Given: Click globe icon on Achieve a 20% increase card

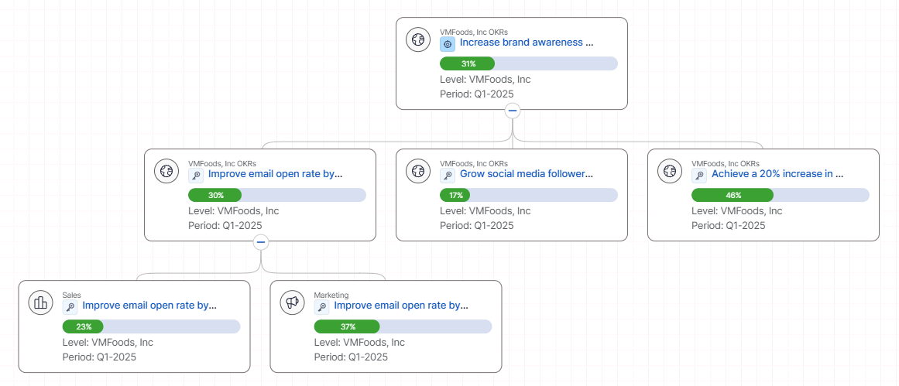Looking at the screenshot, I should coord(670,171).
